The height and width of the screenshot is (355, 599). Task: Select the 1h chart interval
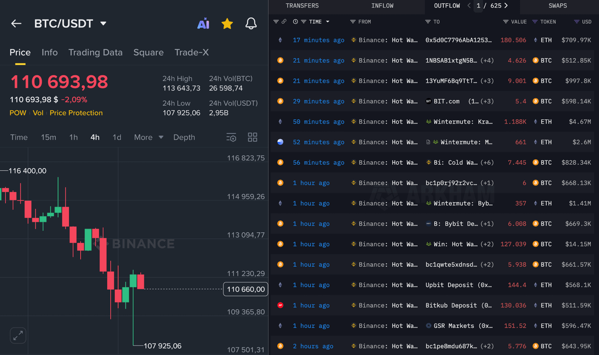point(73,137)
